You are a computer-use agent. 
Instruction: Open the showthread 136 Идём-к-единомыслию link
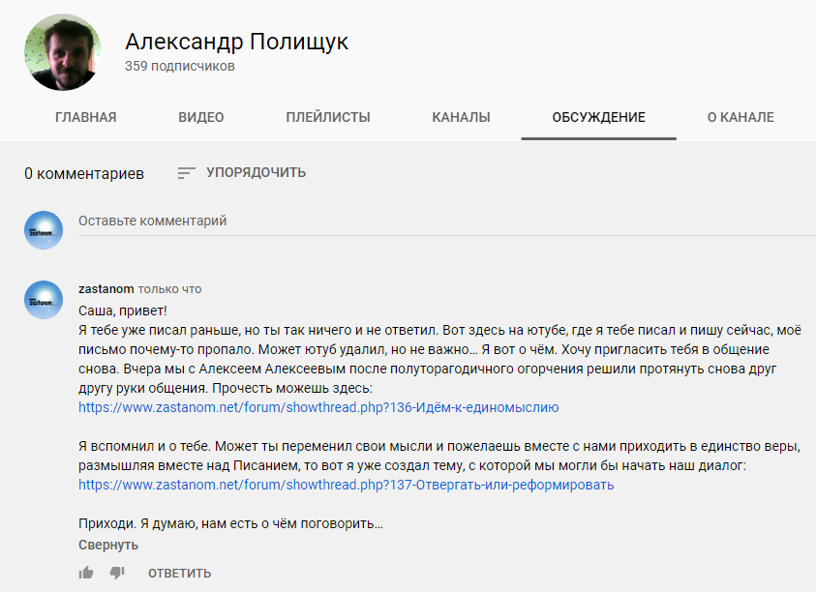point(318,407)
